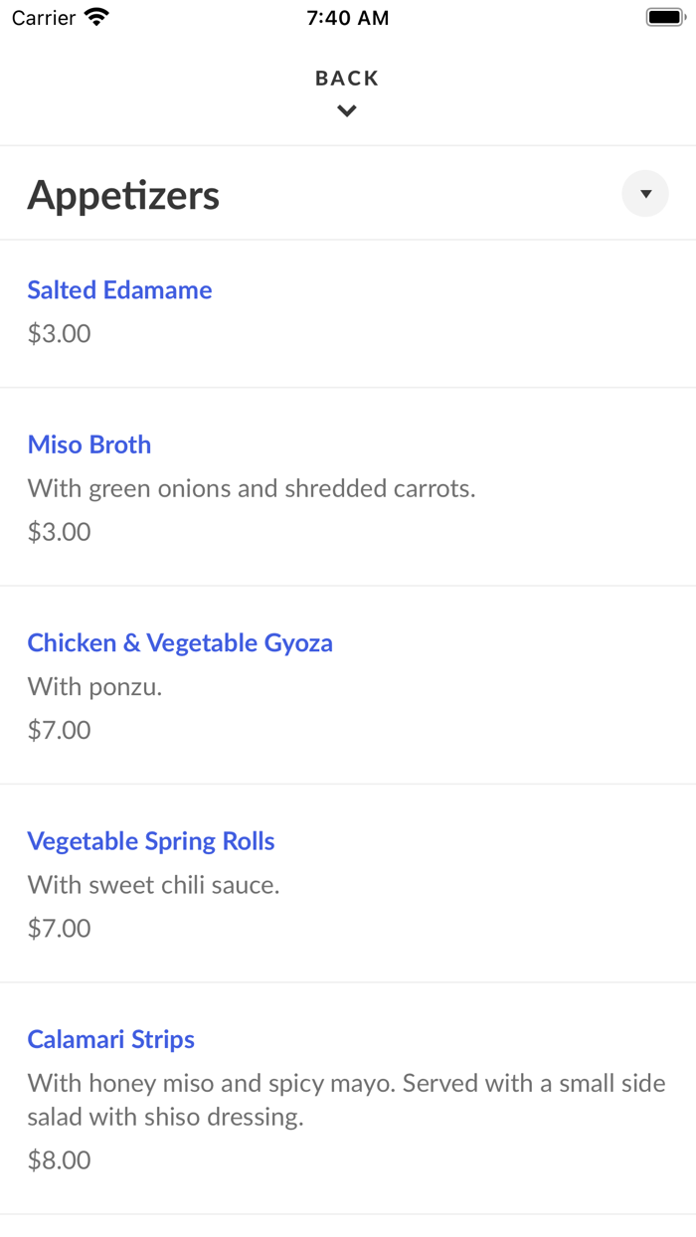Open Vegetable Spring Rolls details

[151, 841]
